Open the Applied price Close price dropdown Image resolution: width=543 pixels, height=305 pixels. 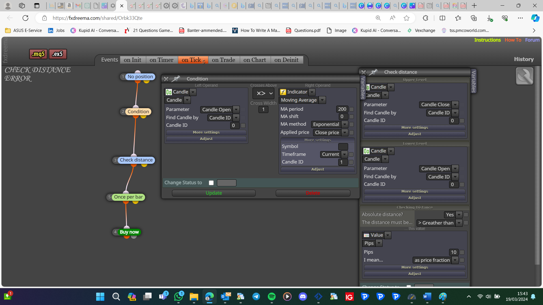344,132
